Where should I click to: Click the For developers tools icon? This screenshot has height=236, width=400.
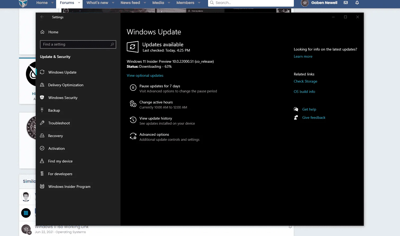[x=42, y=174]
